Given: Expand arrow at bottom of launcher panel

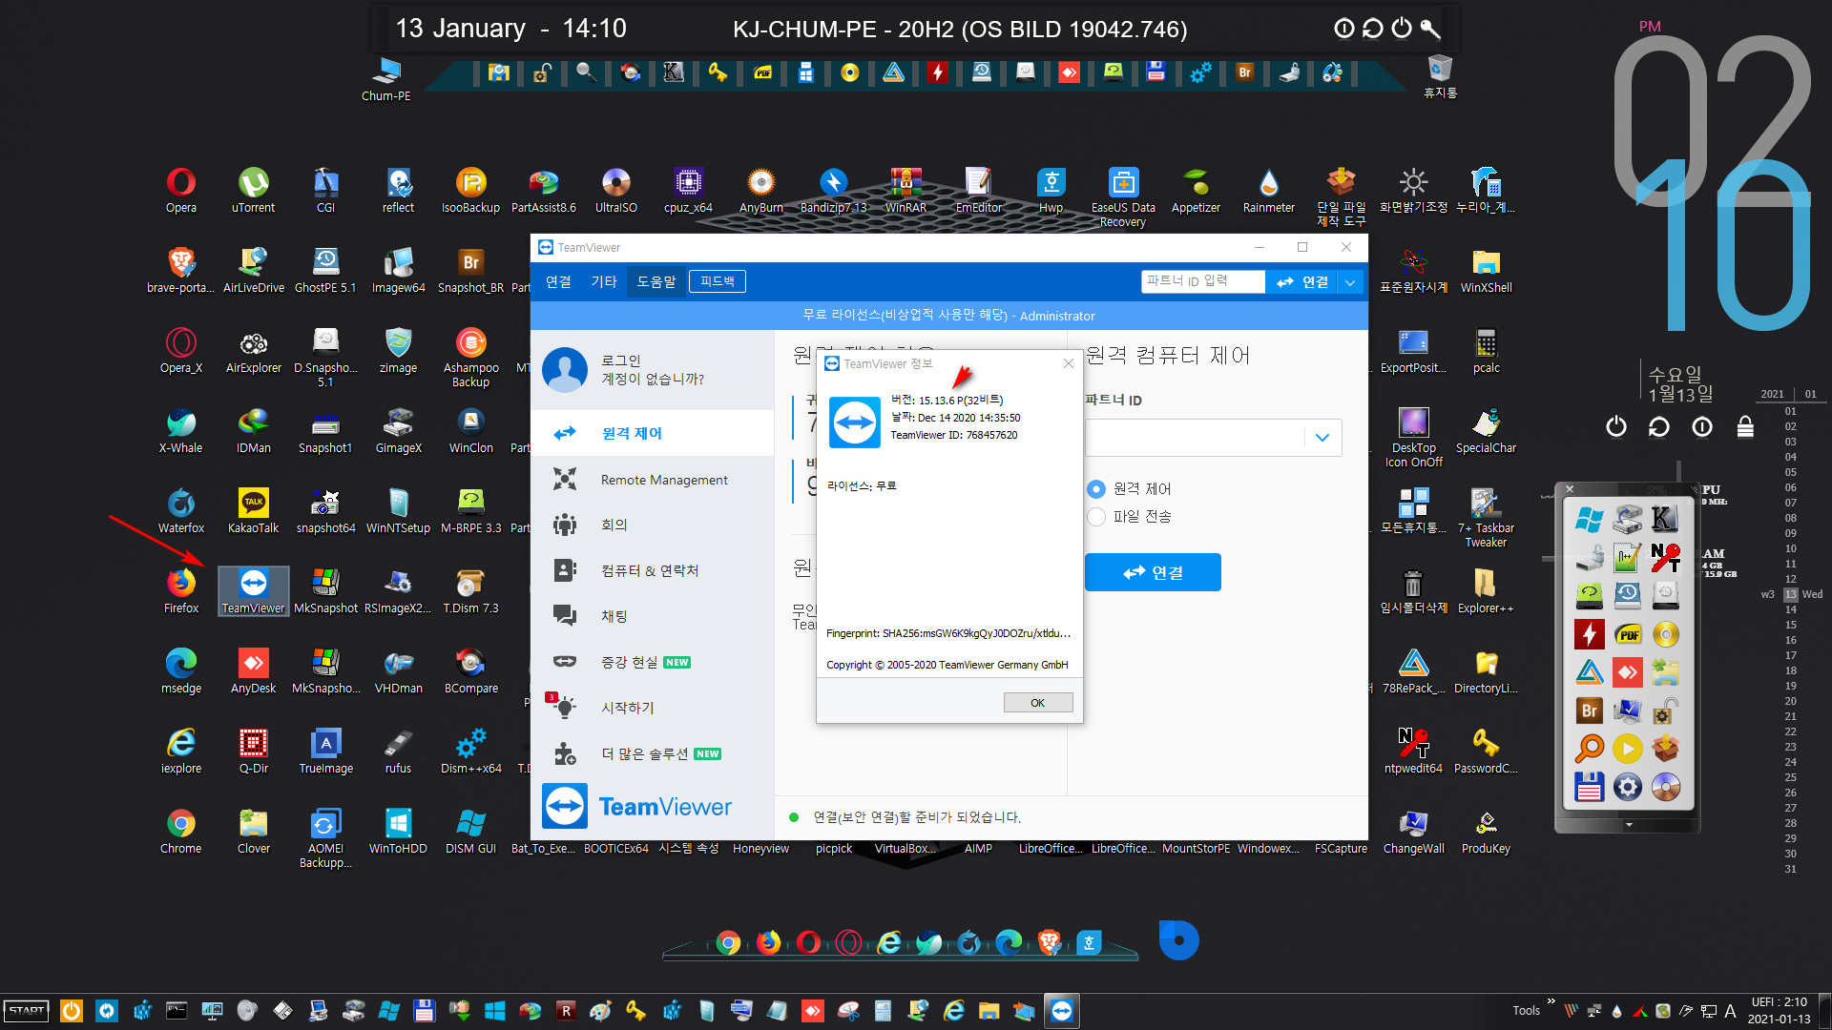Looking at the screenshot, I should [1629, 824].
